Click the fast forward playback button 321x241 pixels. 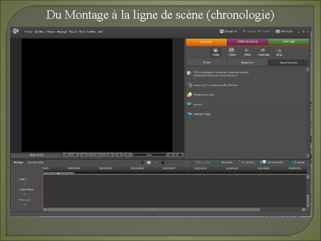[x=119, y=155]
